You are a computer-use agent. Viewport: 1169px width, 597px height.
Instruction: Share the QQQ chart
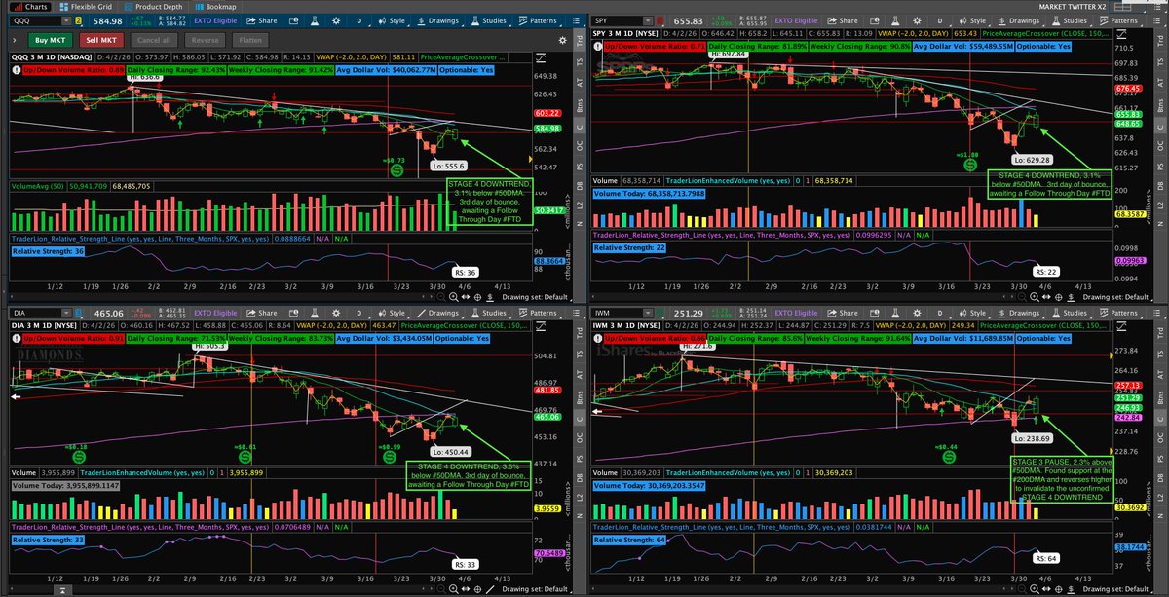click(x=261, y=20)
